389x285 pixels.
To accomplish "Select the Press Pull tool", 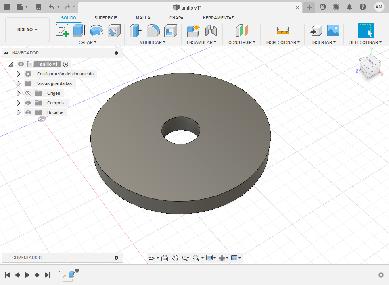I will point(136,31).
